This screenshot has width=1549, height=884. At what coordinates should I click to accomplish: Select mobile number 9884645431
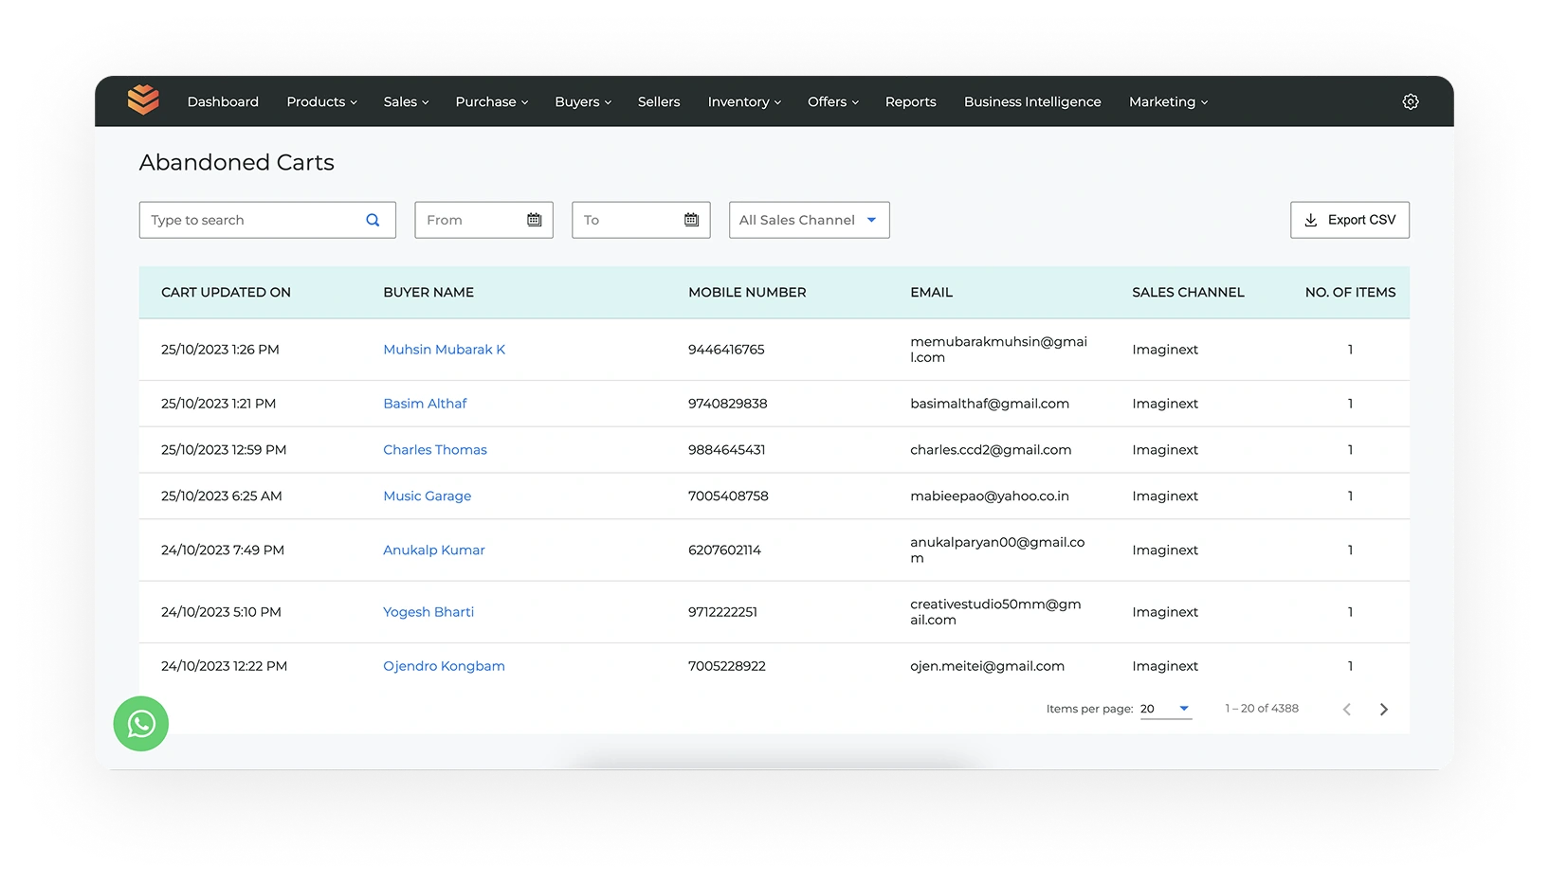tap(726, 450)
